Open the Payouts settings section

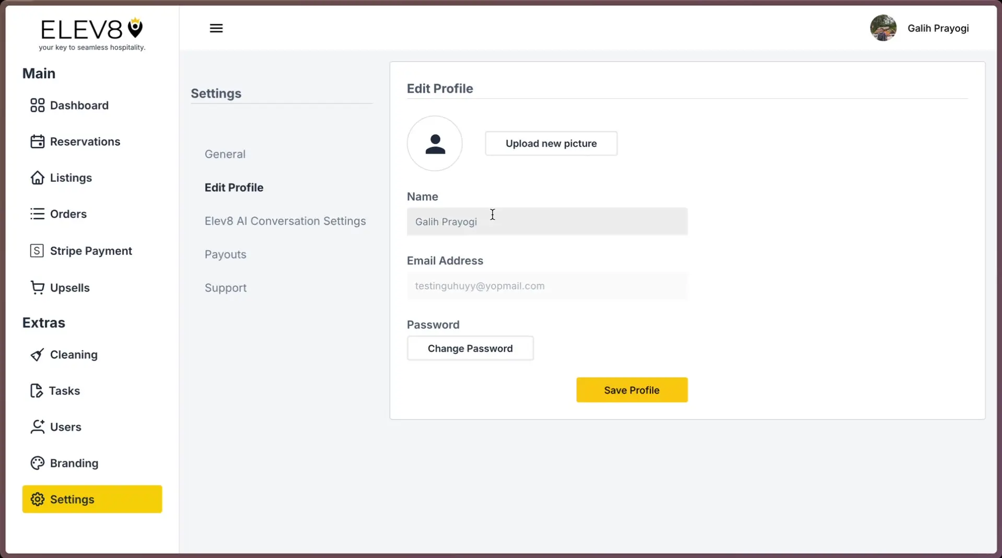click(x=225, y=254)
